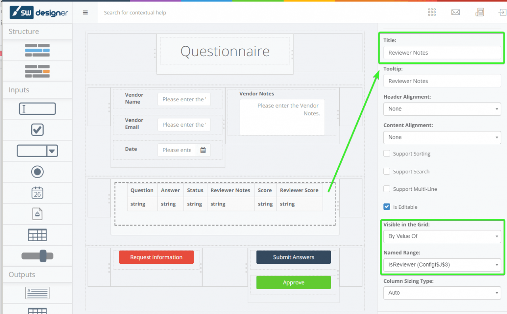Open the hamburger menu next to the logo
This screenshot has height=314, width=507.
[85, 12]
